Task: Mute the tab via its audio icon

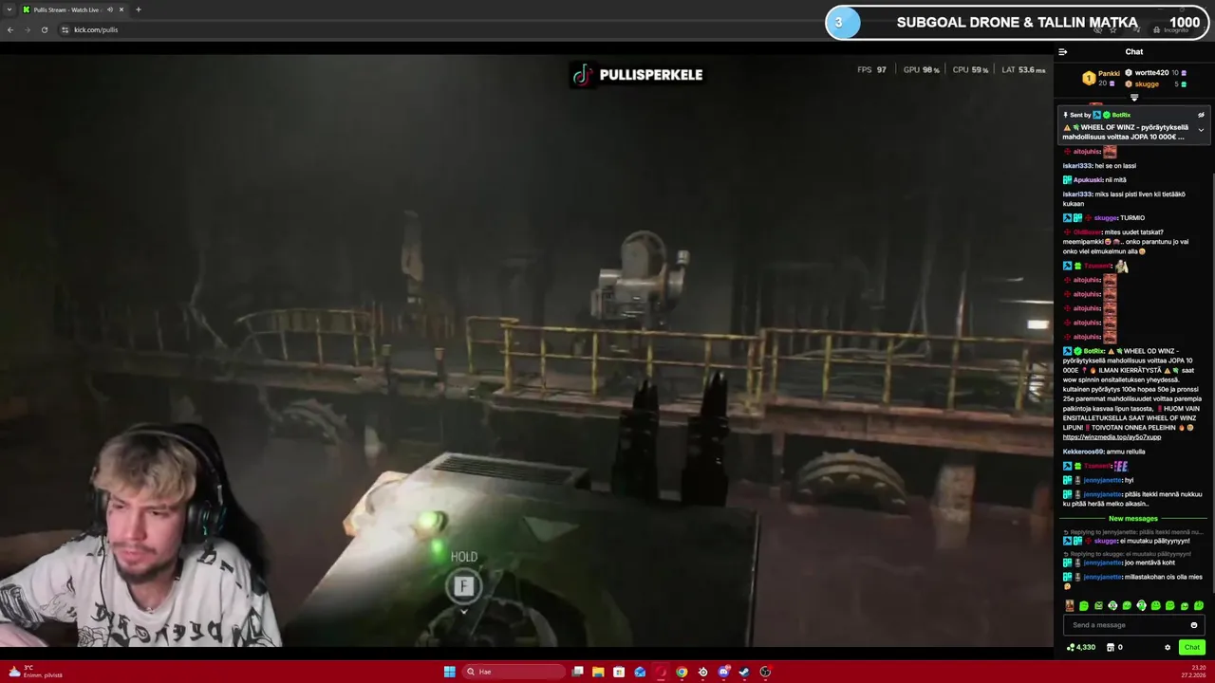Action: point(109,9)
